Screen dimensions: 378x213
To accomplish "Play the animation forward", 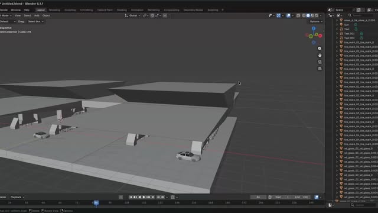I will 144,197.
